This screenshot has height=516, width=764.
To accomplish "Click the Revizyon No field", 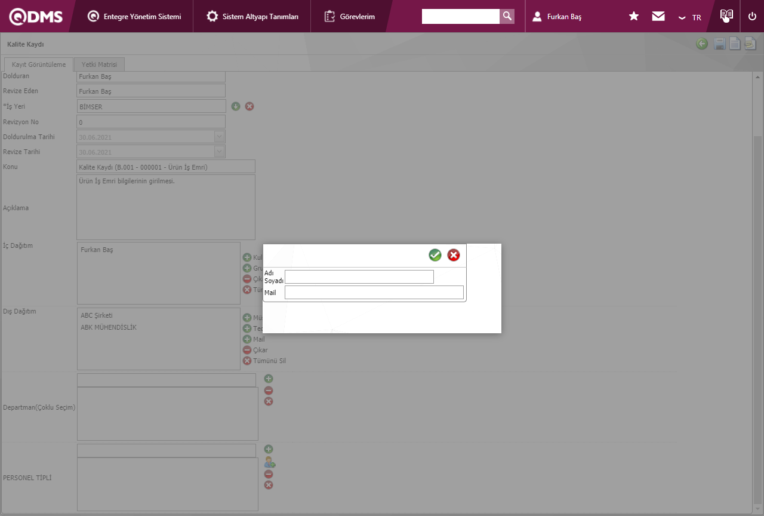I will click(x=151, y=121).
